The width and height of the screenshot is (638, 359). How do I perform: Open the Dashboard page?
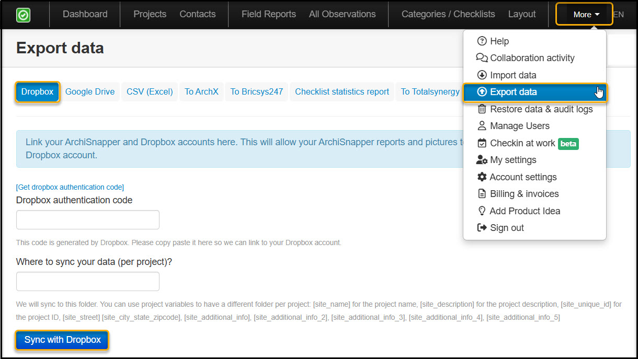(85, 14)
